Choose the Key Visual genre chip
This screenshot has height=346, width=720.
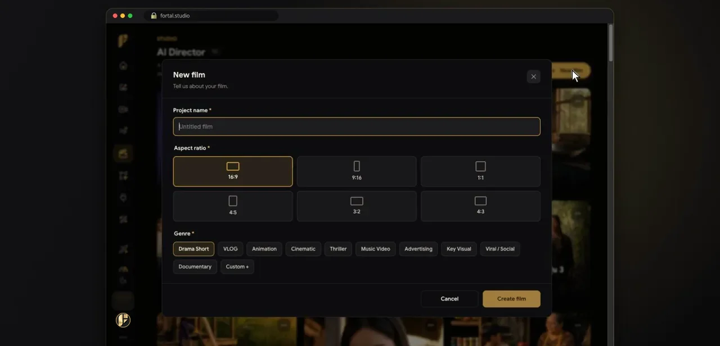(459, 249)
